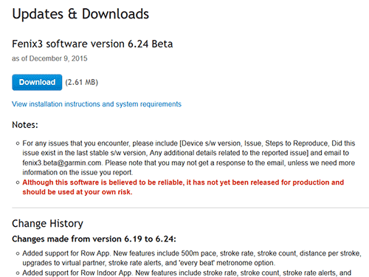Image resolution: width=369 pixels, height=277 pixels.
Task: Click the bullet marker beside the first note
Action: (18, 143)
